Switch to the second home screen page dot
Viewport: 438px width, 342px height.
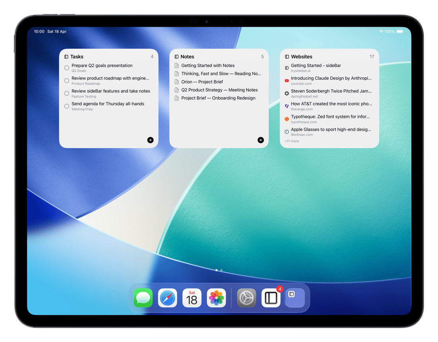tap(221, 270)
